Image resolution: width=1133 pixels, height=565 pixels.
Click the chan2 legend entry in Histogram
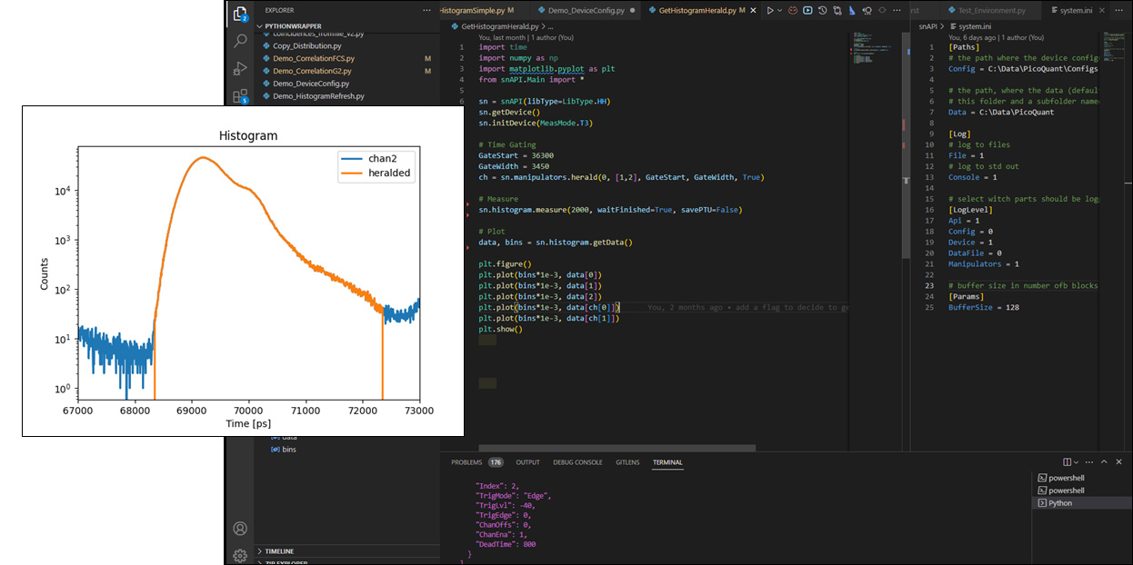(376, 159)
